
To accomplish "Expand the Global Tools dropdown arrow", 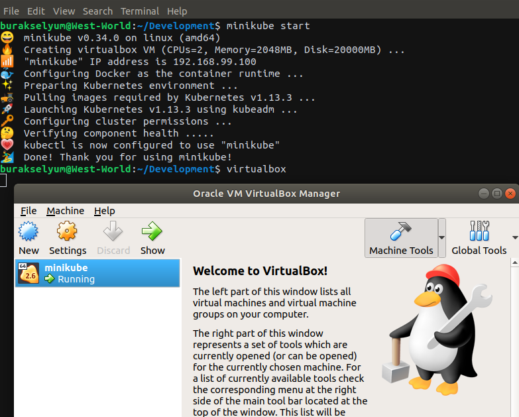I will click(514, 237).
